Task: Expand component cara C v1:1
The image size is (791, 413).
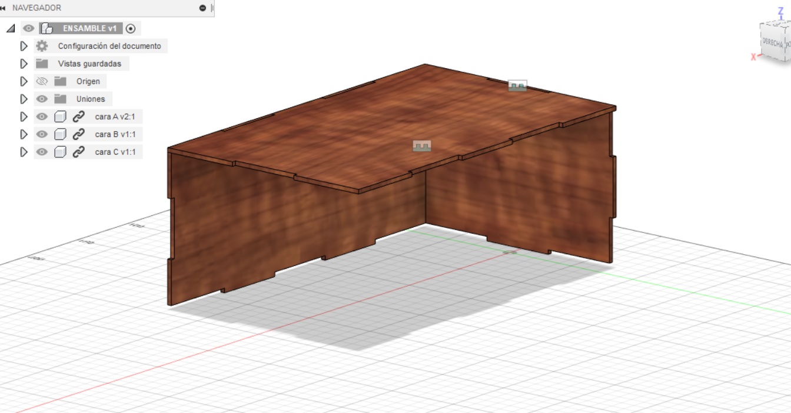Action: (24, 152)
